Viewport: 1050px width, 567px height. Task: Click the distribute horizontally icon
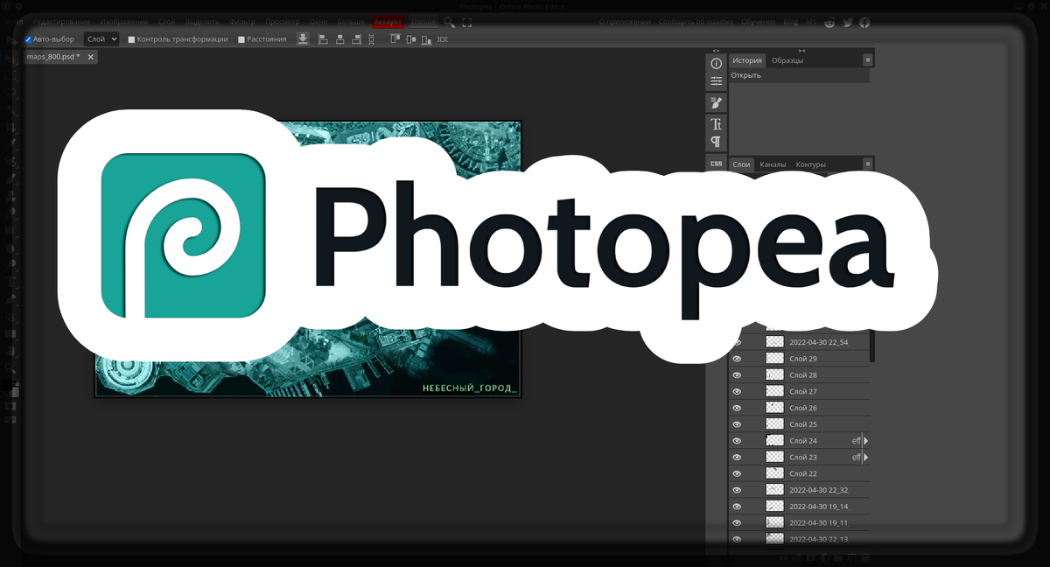(x=442, y=38)
